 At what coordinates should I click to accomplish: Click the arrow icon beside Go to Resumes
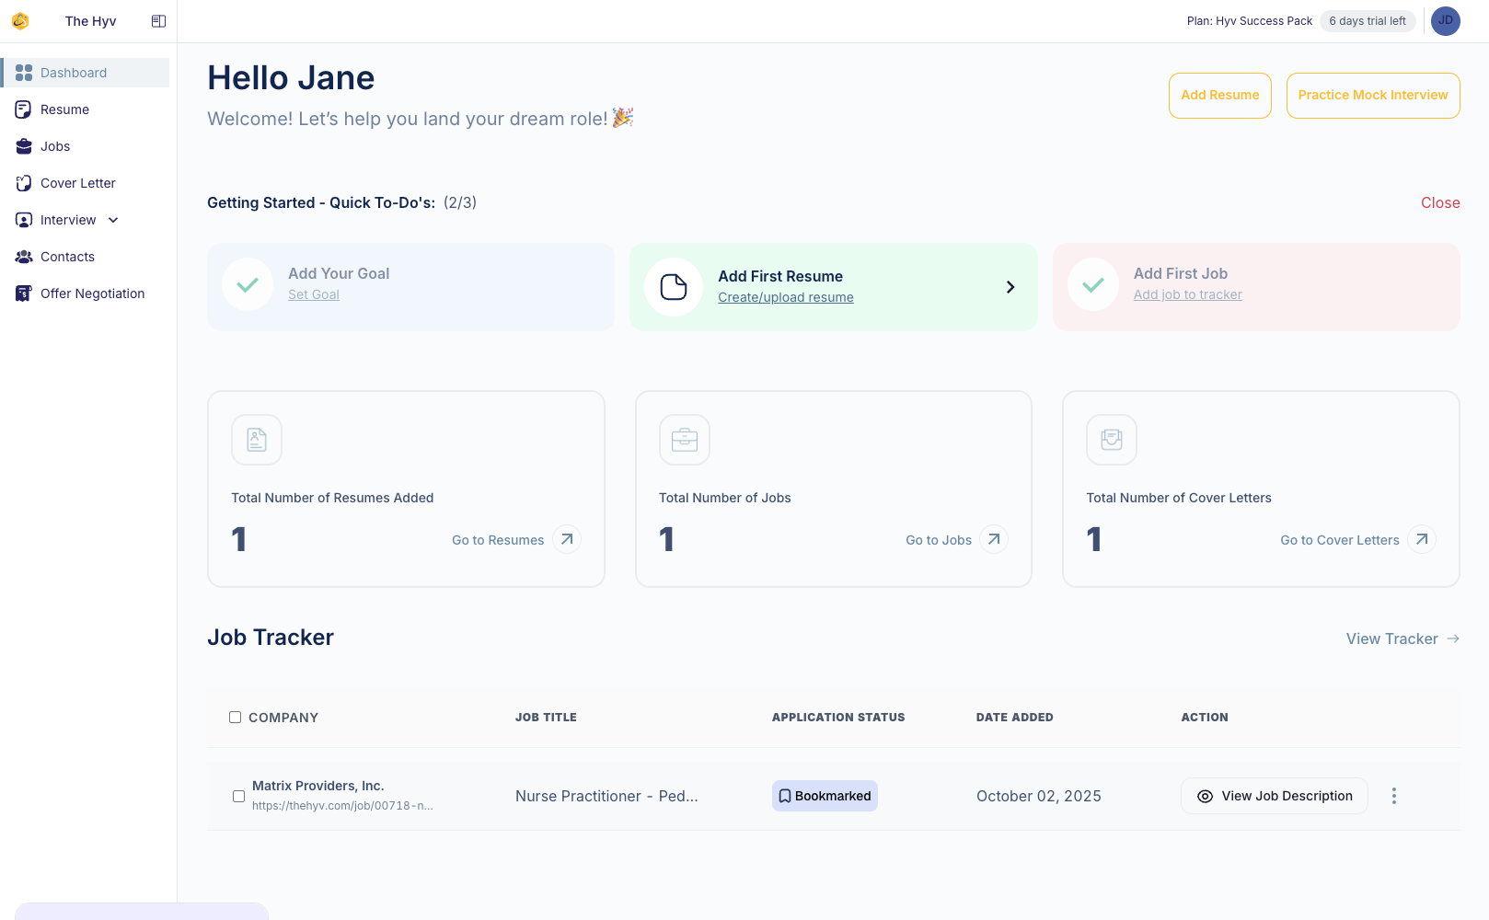pyautogui.click(x=567, y=539)
